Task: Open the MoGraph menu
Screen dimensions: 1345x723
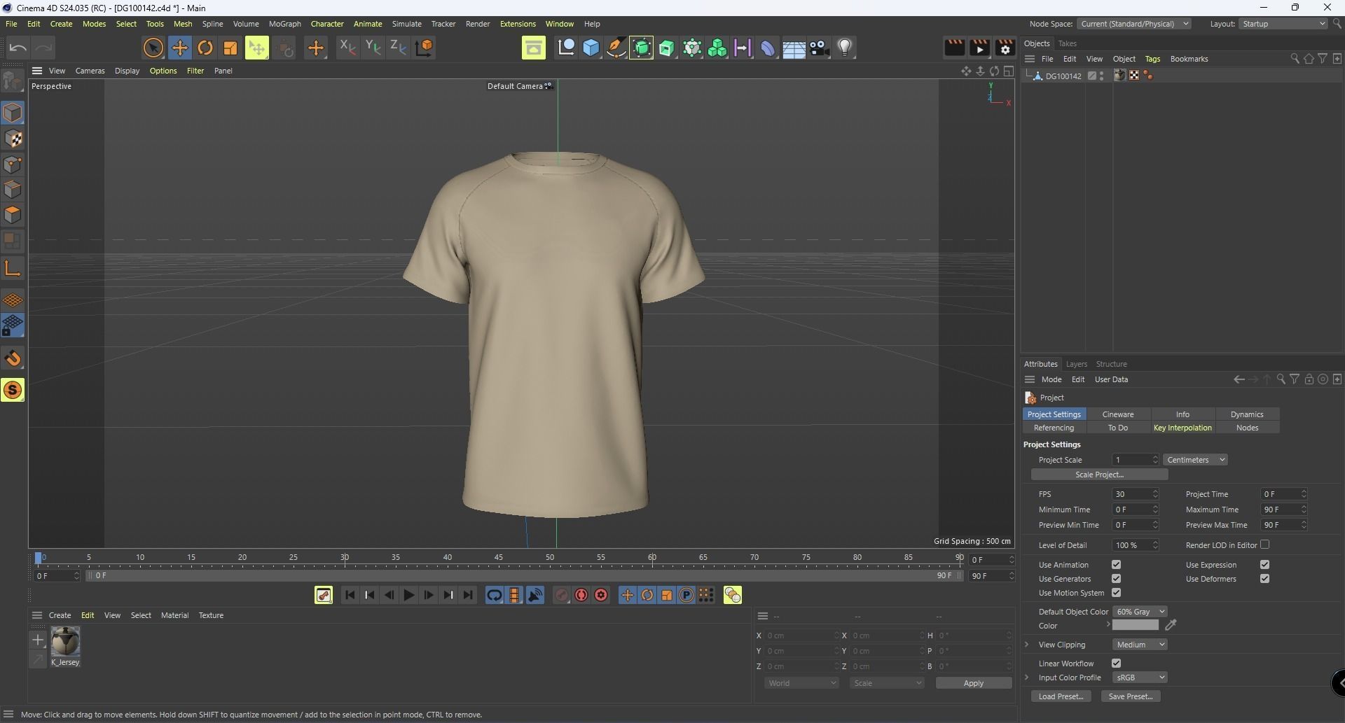Action: coord(284,24)
